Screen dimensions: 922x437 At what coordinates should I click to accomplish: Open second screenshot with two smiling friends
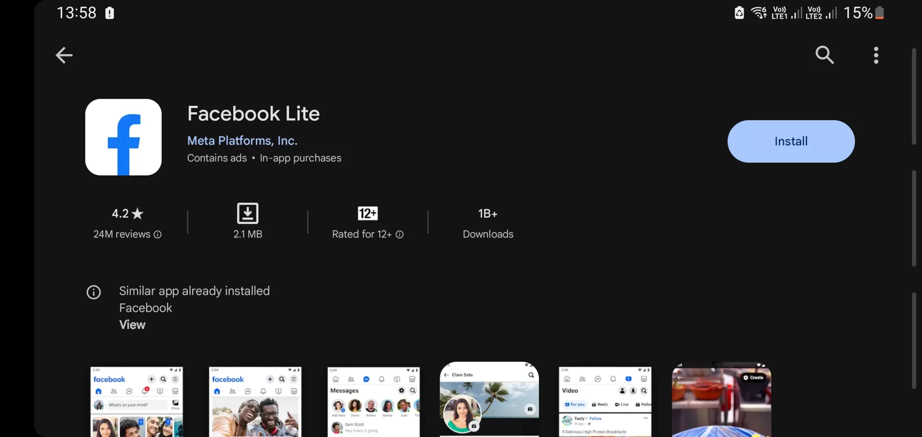(255, 401)
